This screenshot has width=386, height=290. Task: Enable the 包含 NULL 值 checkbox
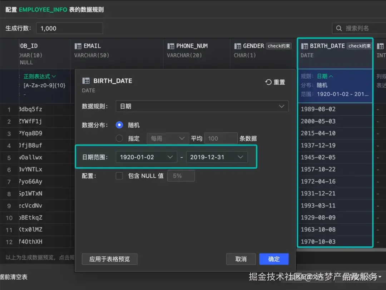click(x=119, y=176)
